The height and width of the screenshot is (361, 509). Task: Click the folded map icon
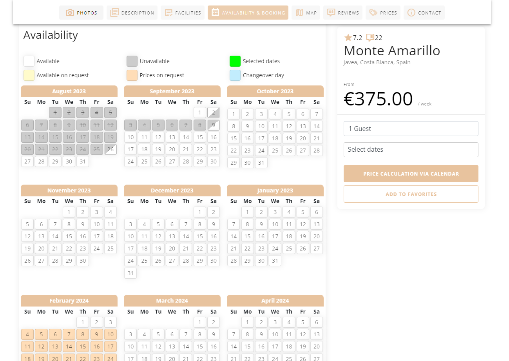(299, 13)
